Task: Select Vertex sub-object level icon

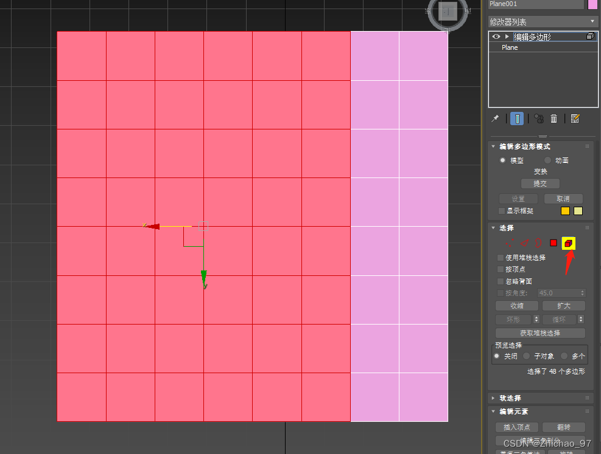Action: pyautogui.click(x=510, y=243)
